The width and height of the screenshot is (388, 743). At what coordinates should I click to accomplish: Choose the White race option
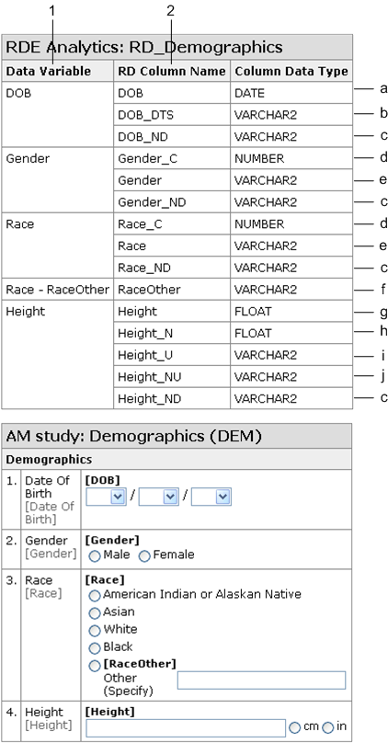pyautogui.click(x=95, y=630)
